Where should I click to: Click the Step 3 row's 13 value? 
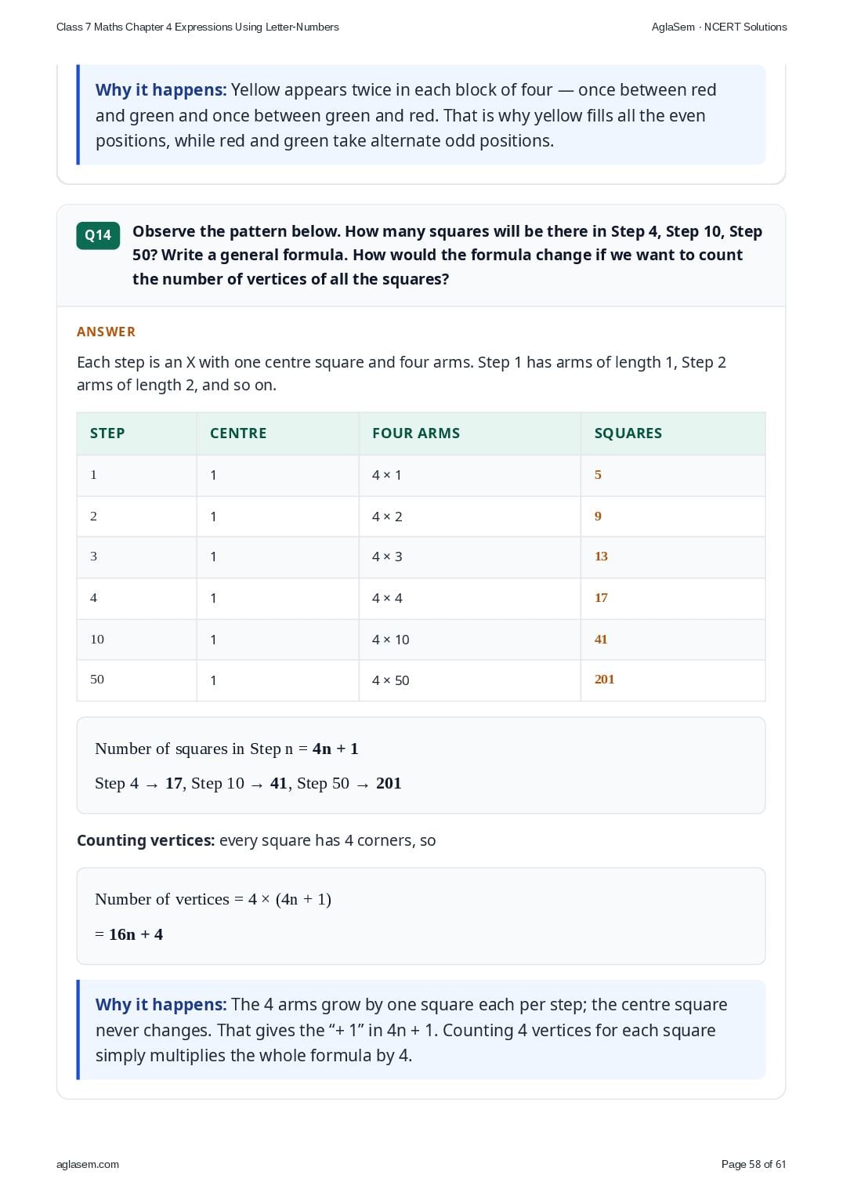(601, 557)
